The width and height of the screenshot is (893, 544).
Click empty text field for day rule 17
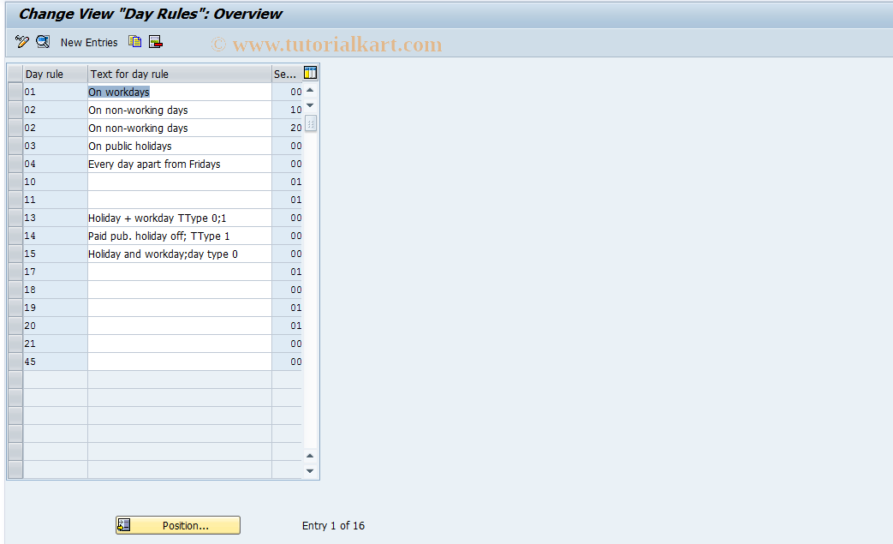click(x=180, y=272)
